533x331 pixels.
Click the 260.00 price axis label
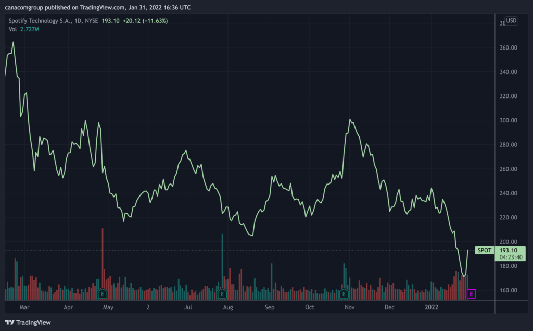tap(508, 169)
